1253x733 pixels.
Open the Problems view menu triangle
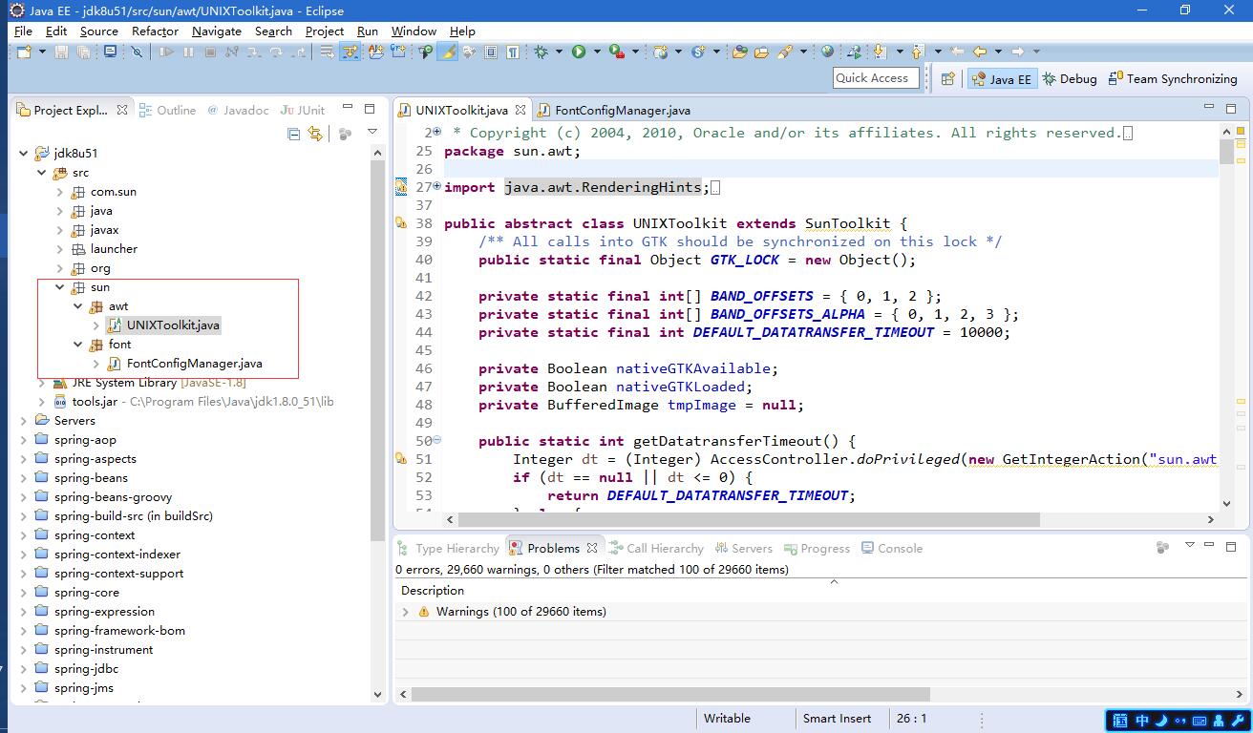click(1189, 545)
